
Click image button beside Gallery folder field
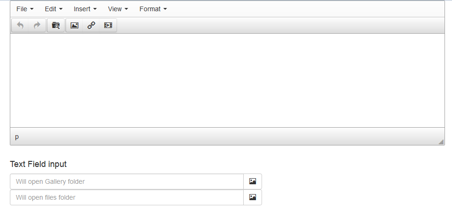253,181
